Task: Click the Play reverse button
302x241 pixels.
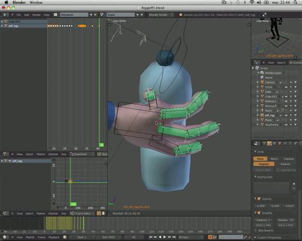Action: click(160, 237)
